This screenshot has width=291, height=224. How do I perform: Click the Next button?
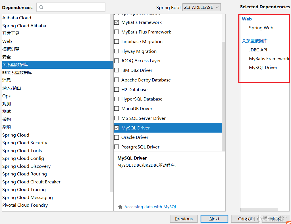tap(214, 219)
